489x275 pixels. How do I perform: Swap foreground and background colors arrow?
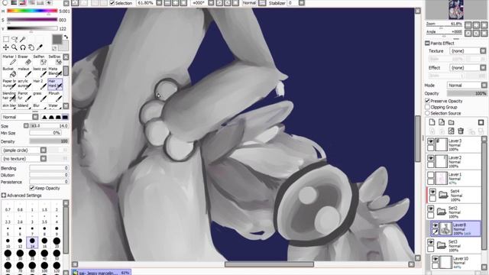pos(66,37)
